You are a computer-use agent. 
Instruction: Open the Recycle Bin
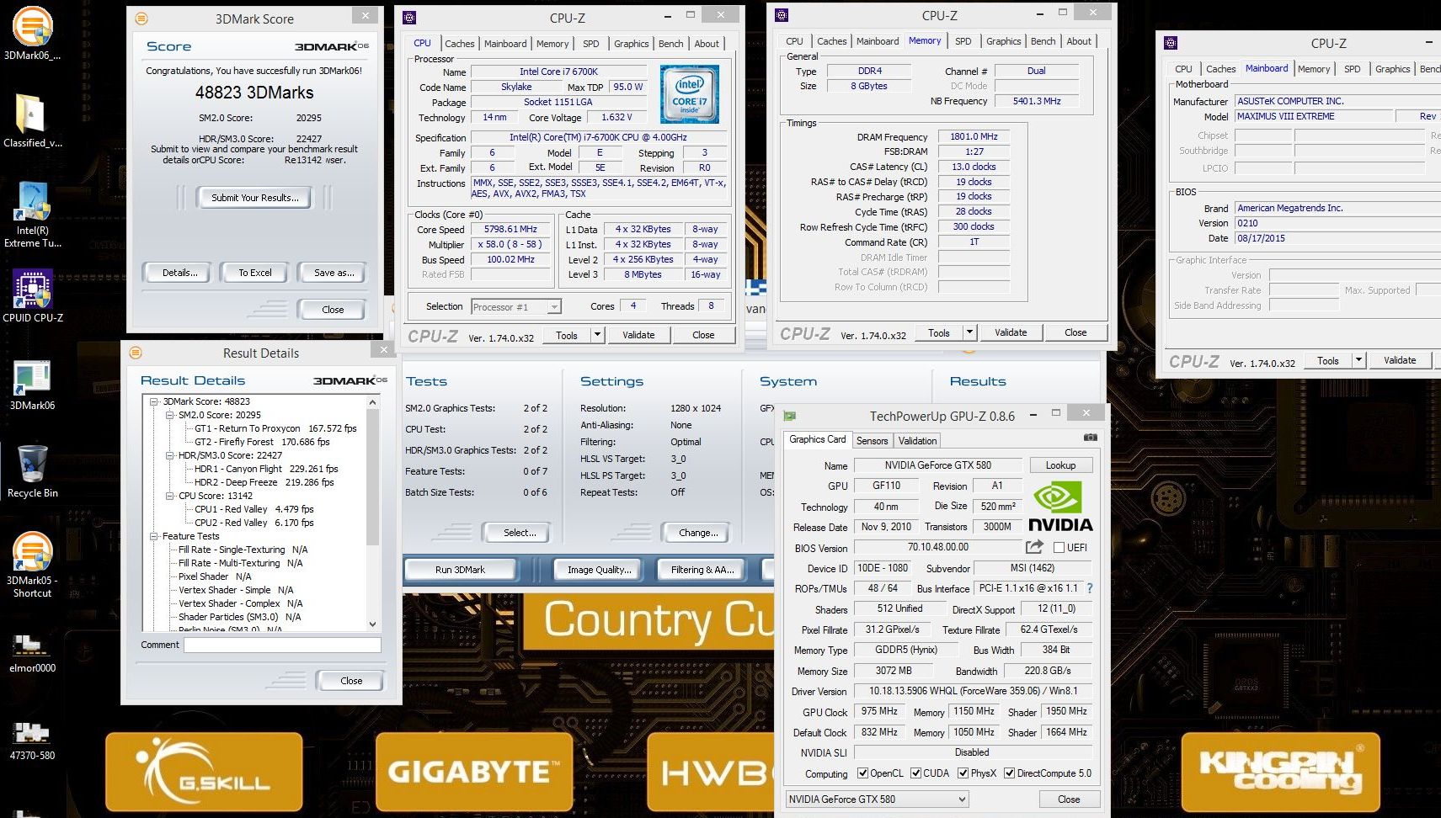point(32,471)
